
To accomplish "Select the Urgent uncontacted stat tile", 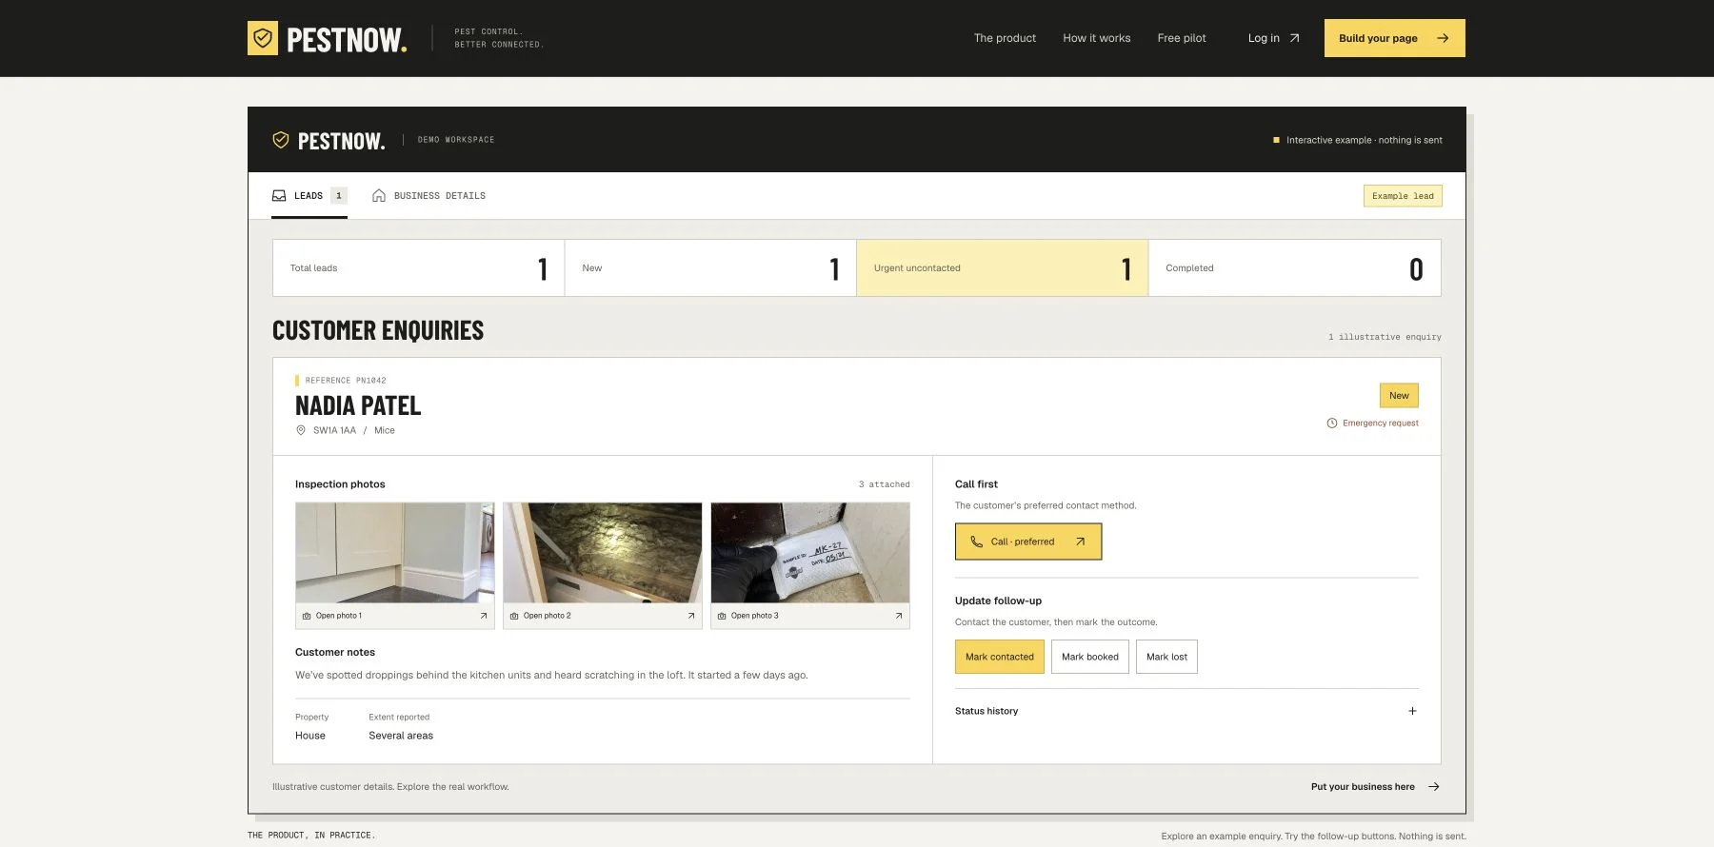I will pos(1003,268).
